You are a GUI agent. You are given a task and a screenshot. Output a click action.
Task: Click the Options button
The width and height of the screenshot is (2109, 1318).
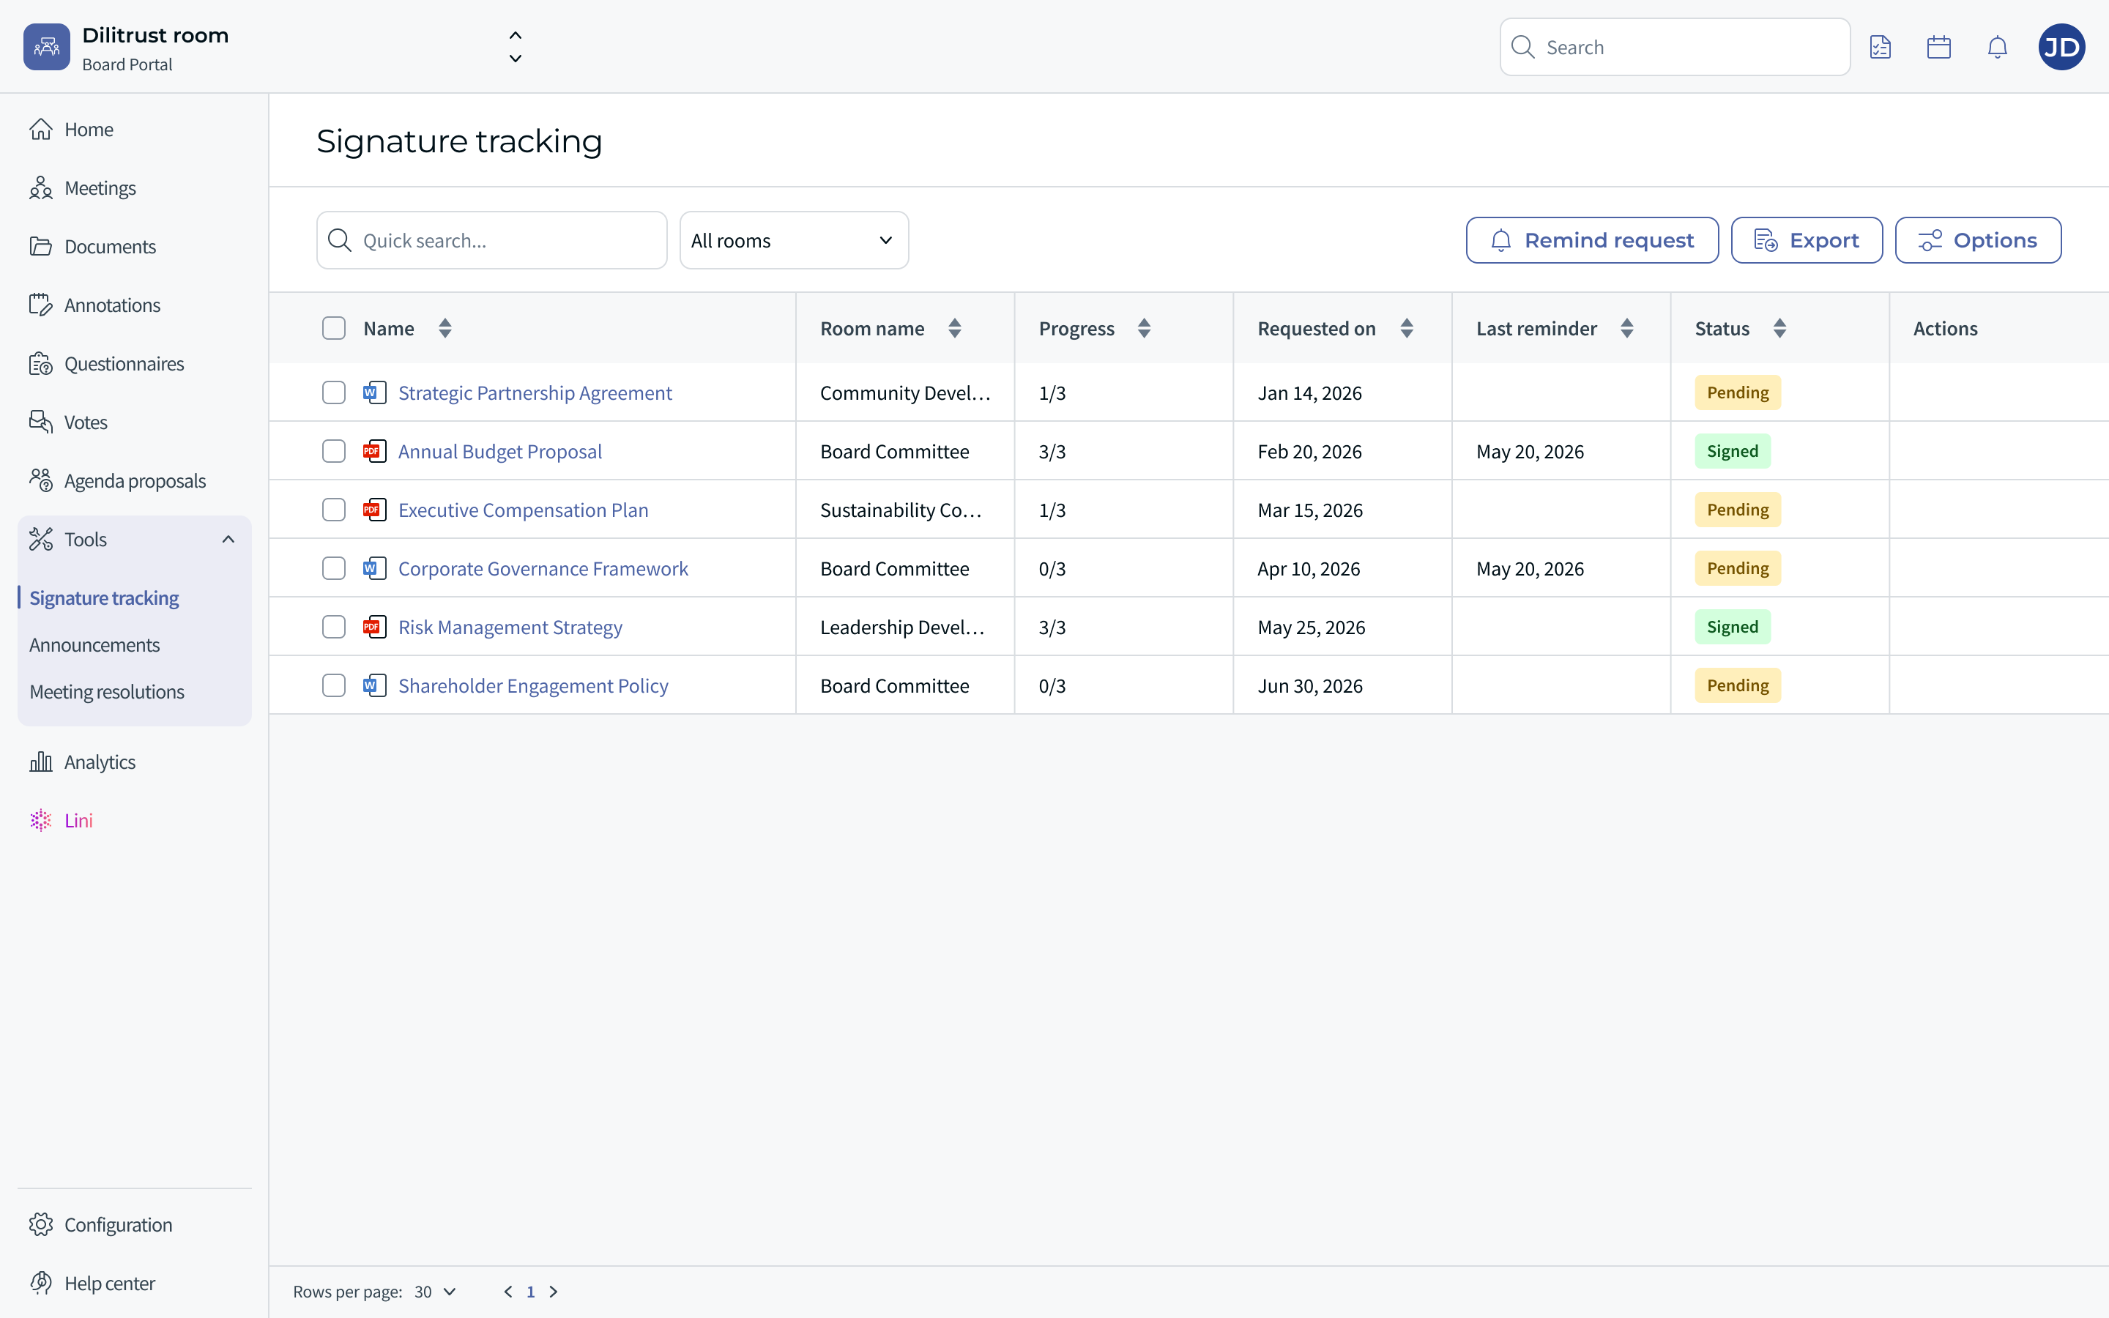click(1978, 241)
